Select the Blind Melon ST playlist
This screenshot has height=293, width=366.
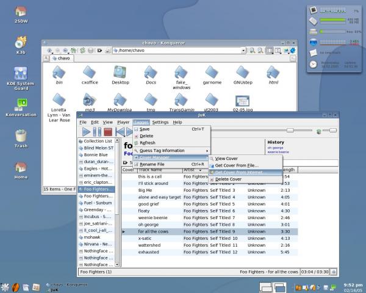[x=96, y=148]
